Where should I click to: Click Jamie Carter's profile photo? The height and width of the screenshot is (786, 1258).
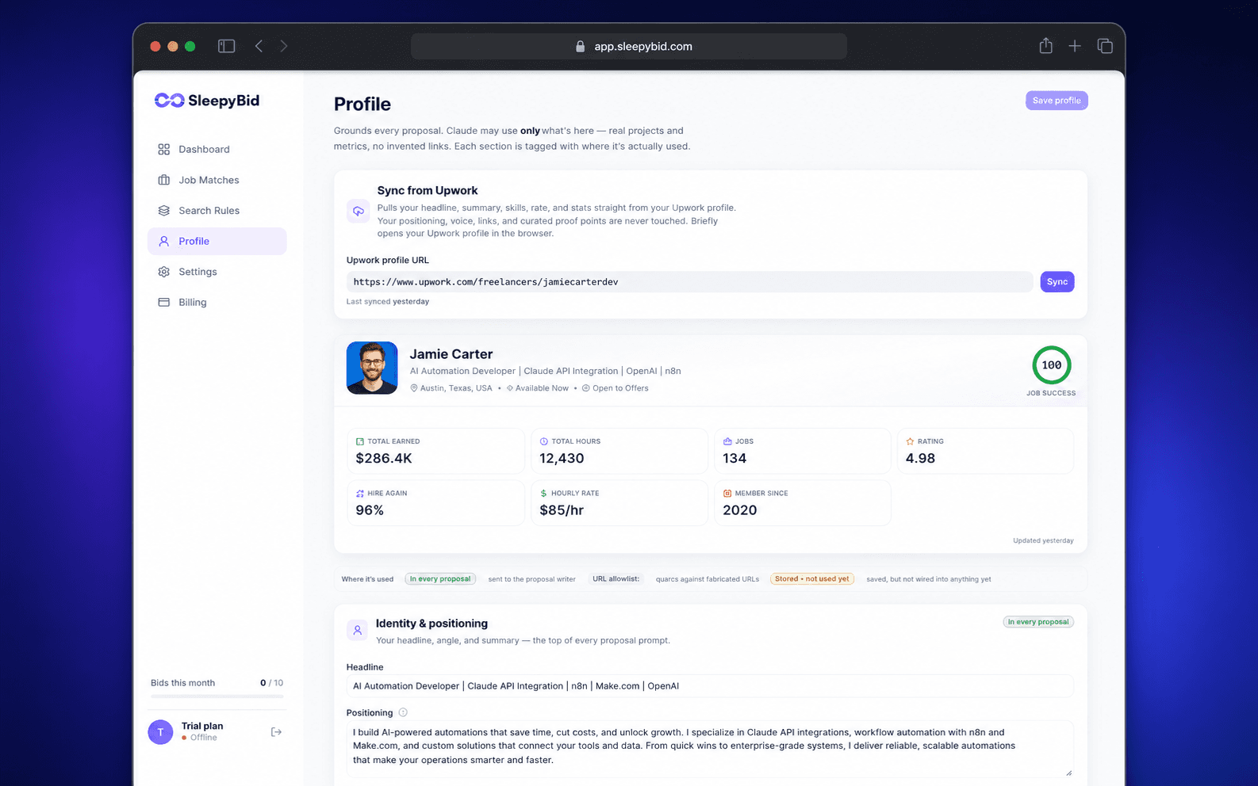tap(372, 368)
